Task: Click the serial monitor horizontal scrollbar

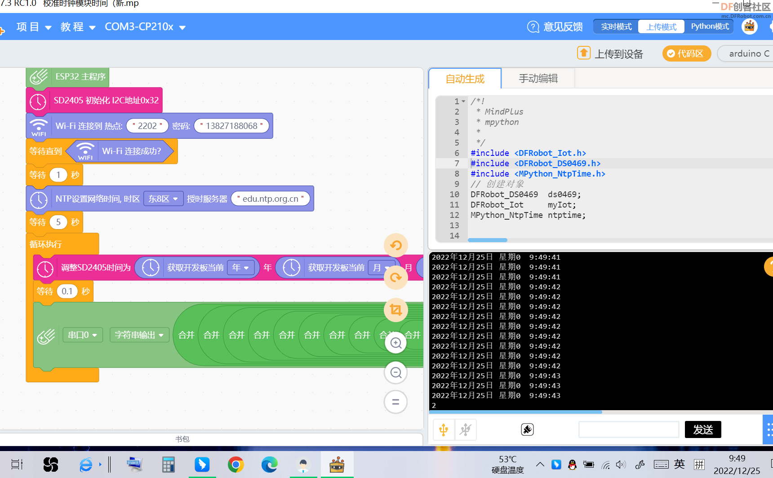Action: (516, 412)
